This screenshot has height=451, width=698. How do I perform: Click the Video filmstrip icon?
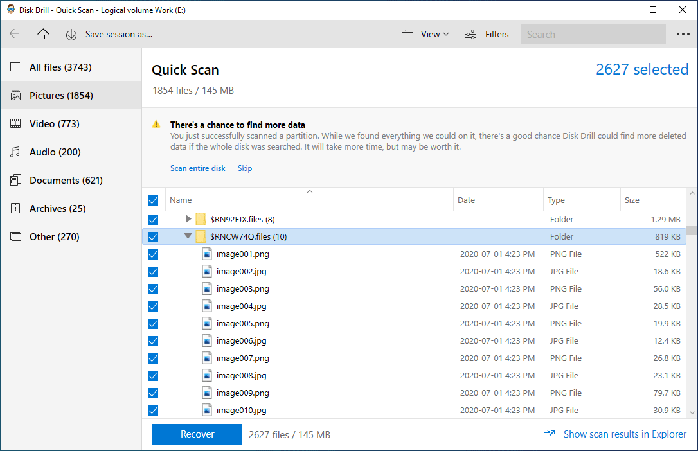[x=15, y=123]
